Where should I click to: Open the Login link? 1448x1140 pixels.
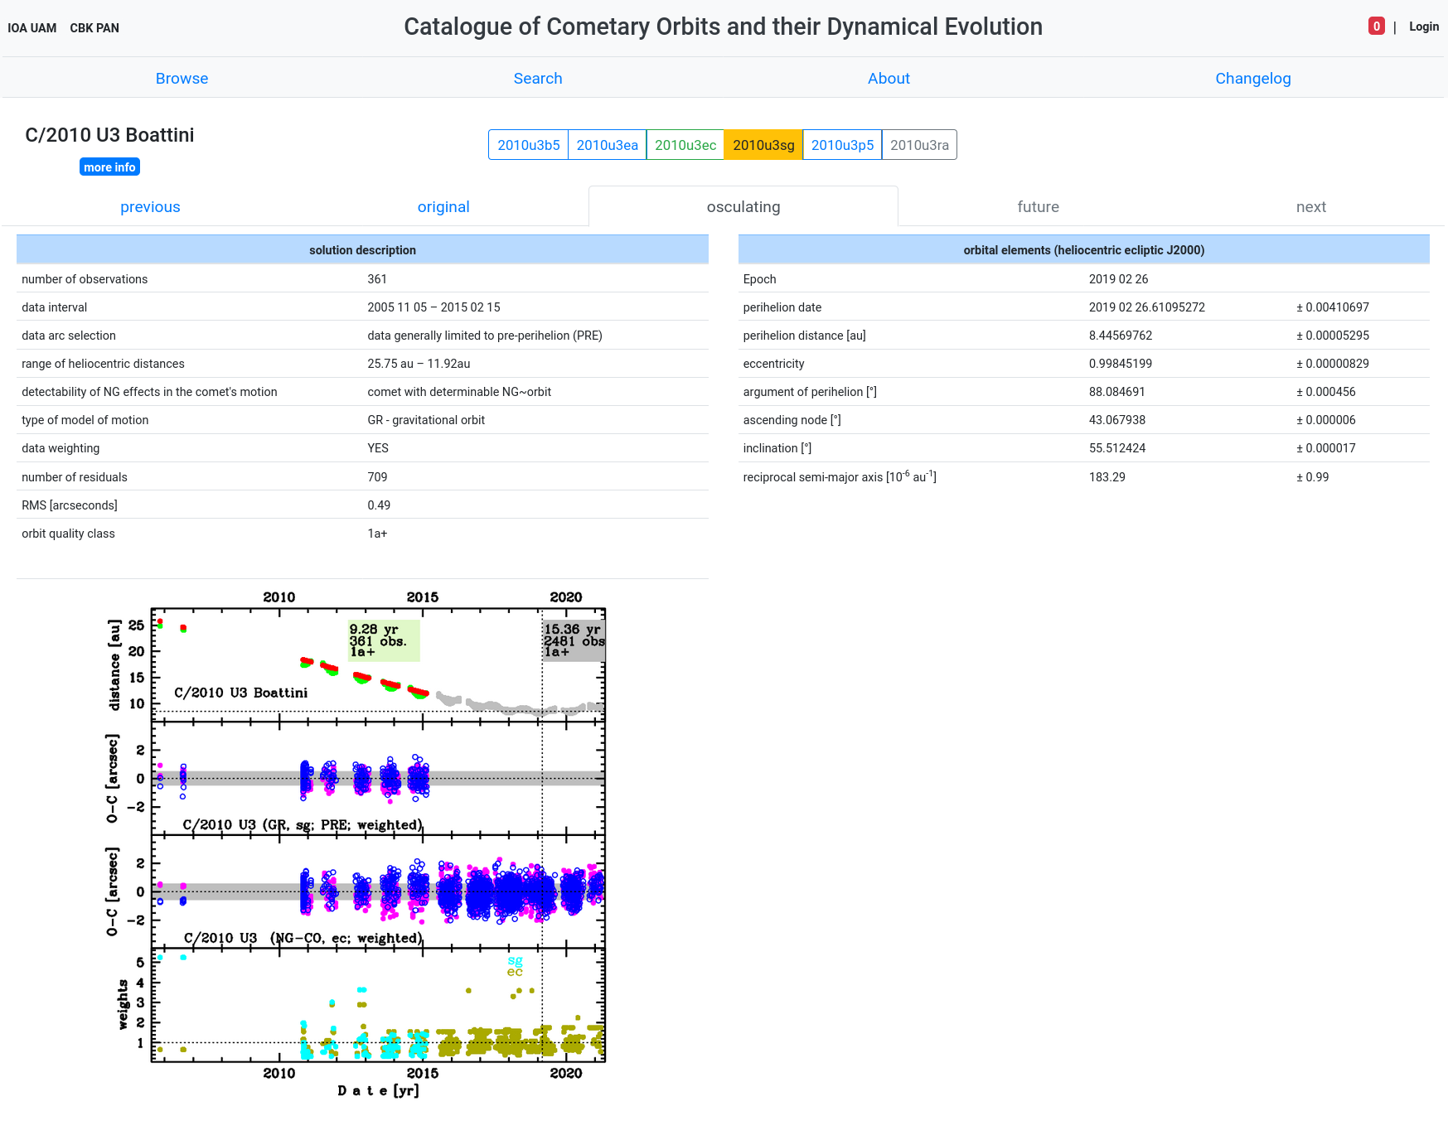1423,27
